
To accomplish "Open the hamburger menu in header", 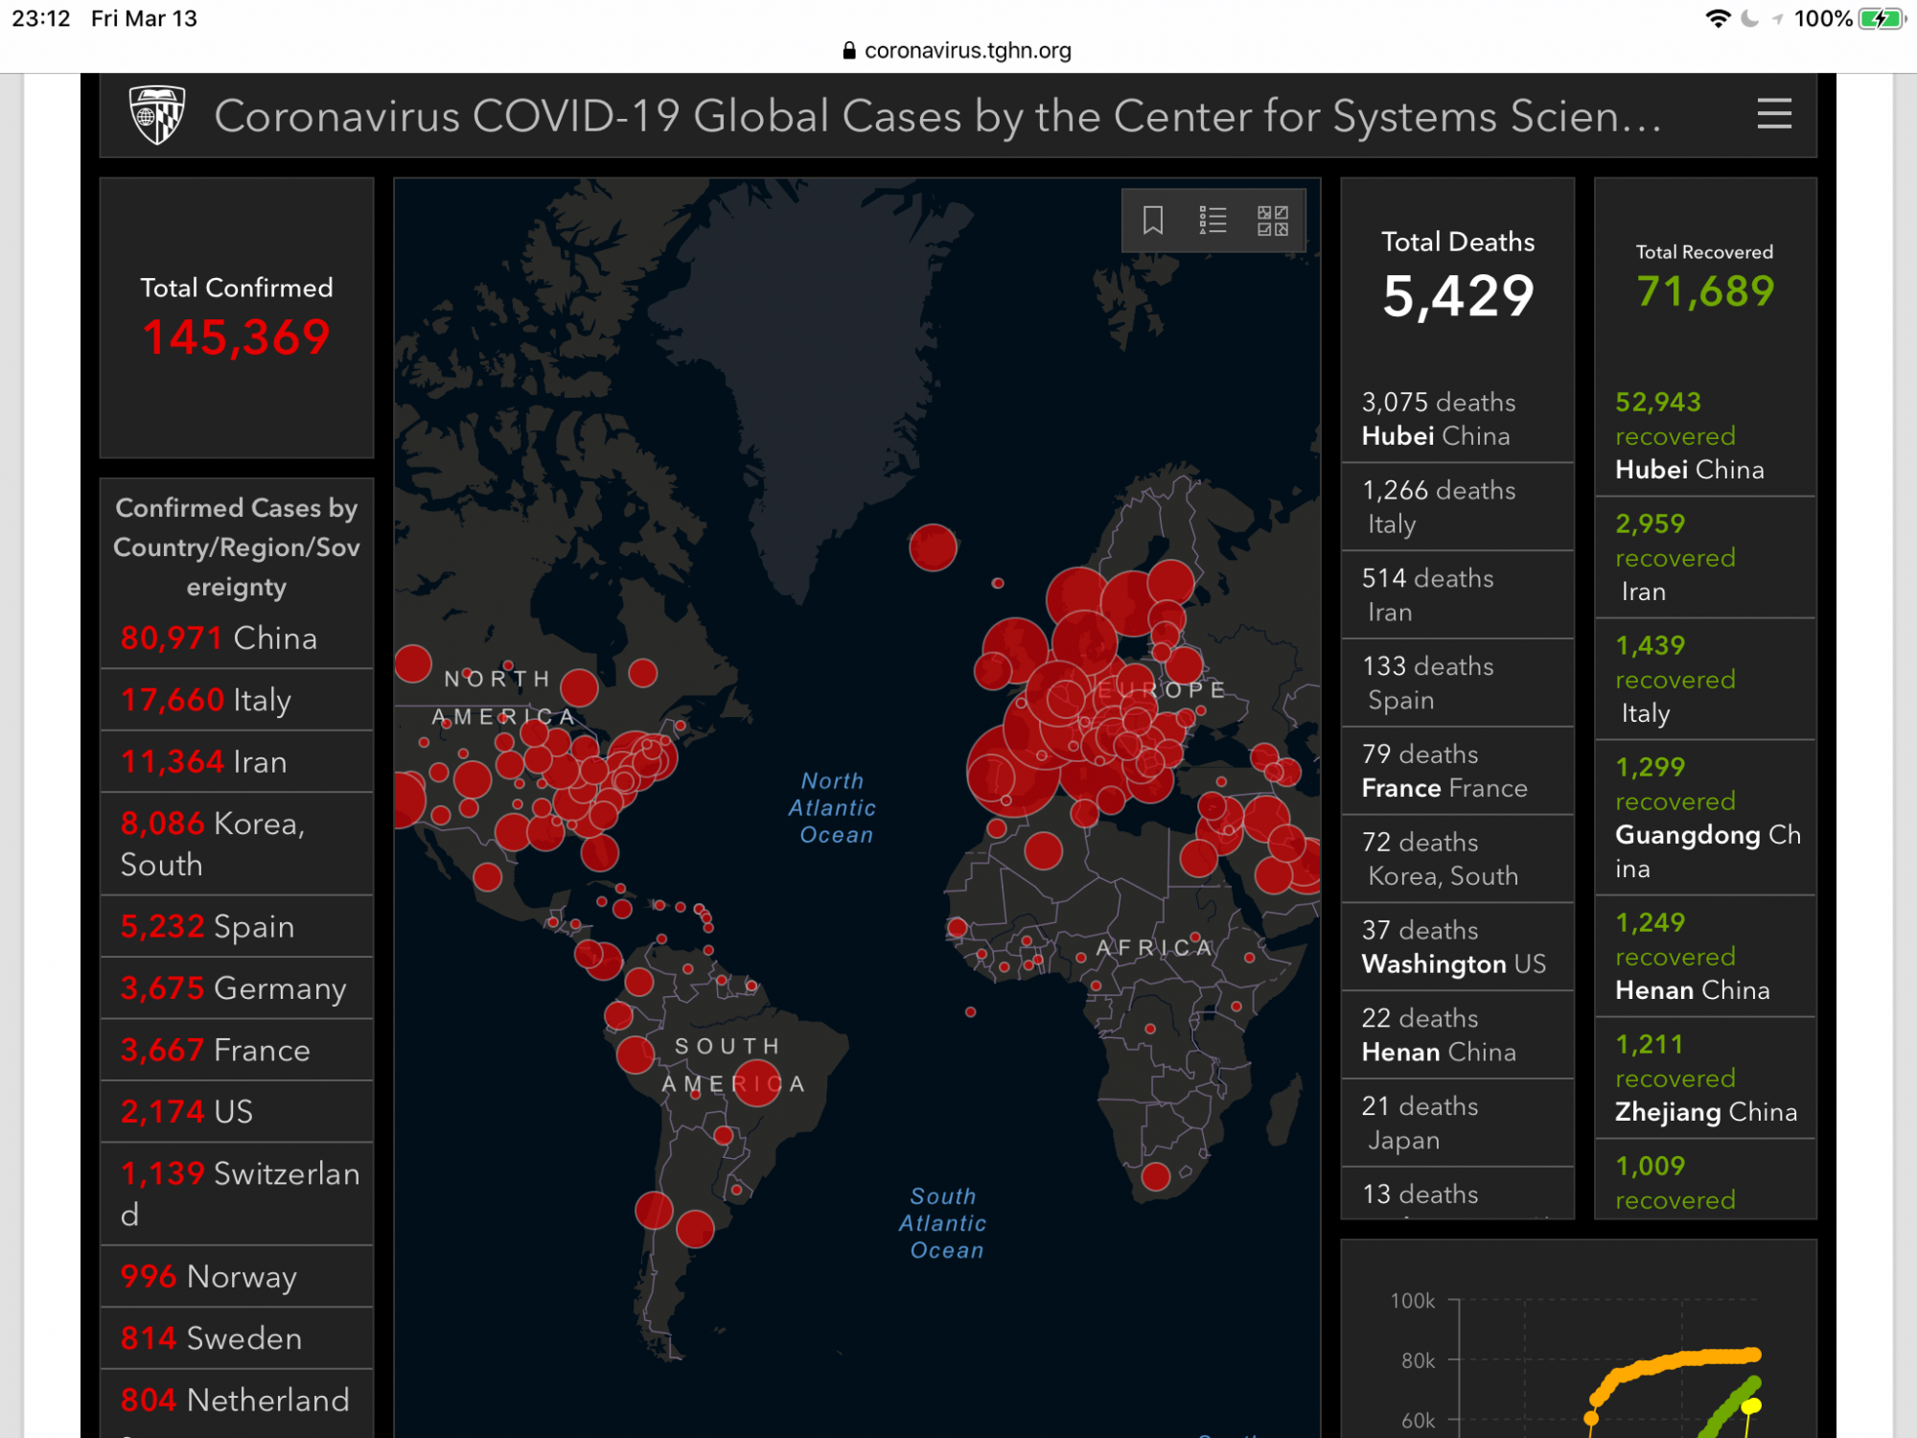I will pos(1773,114).
